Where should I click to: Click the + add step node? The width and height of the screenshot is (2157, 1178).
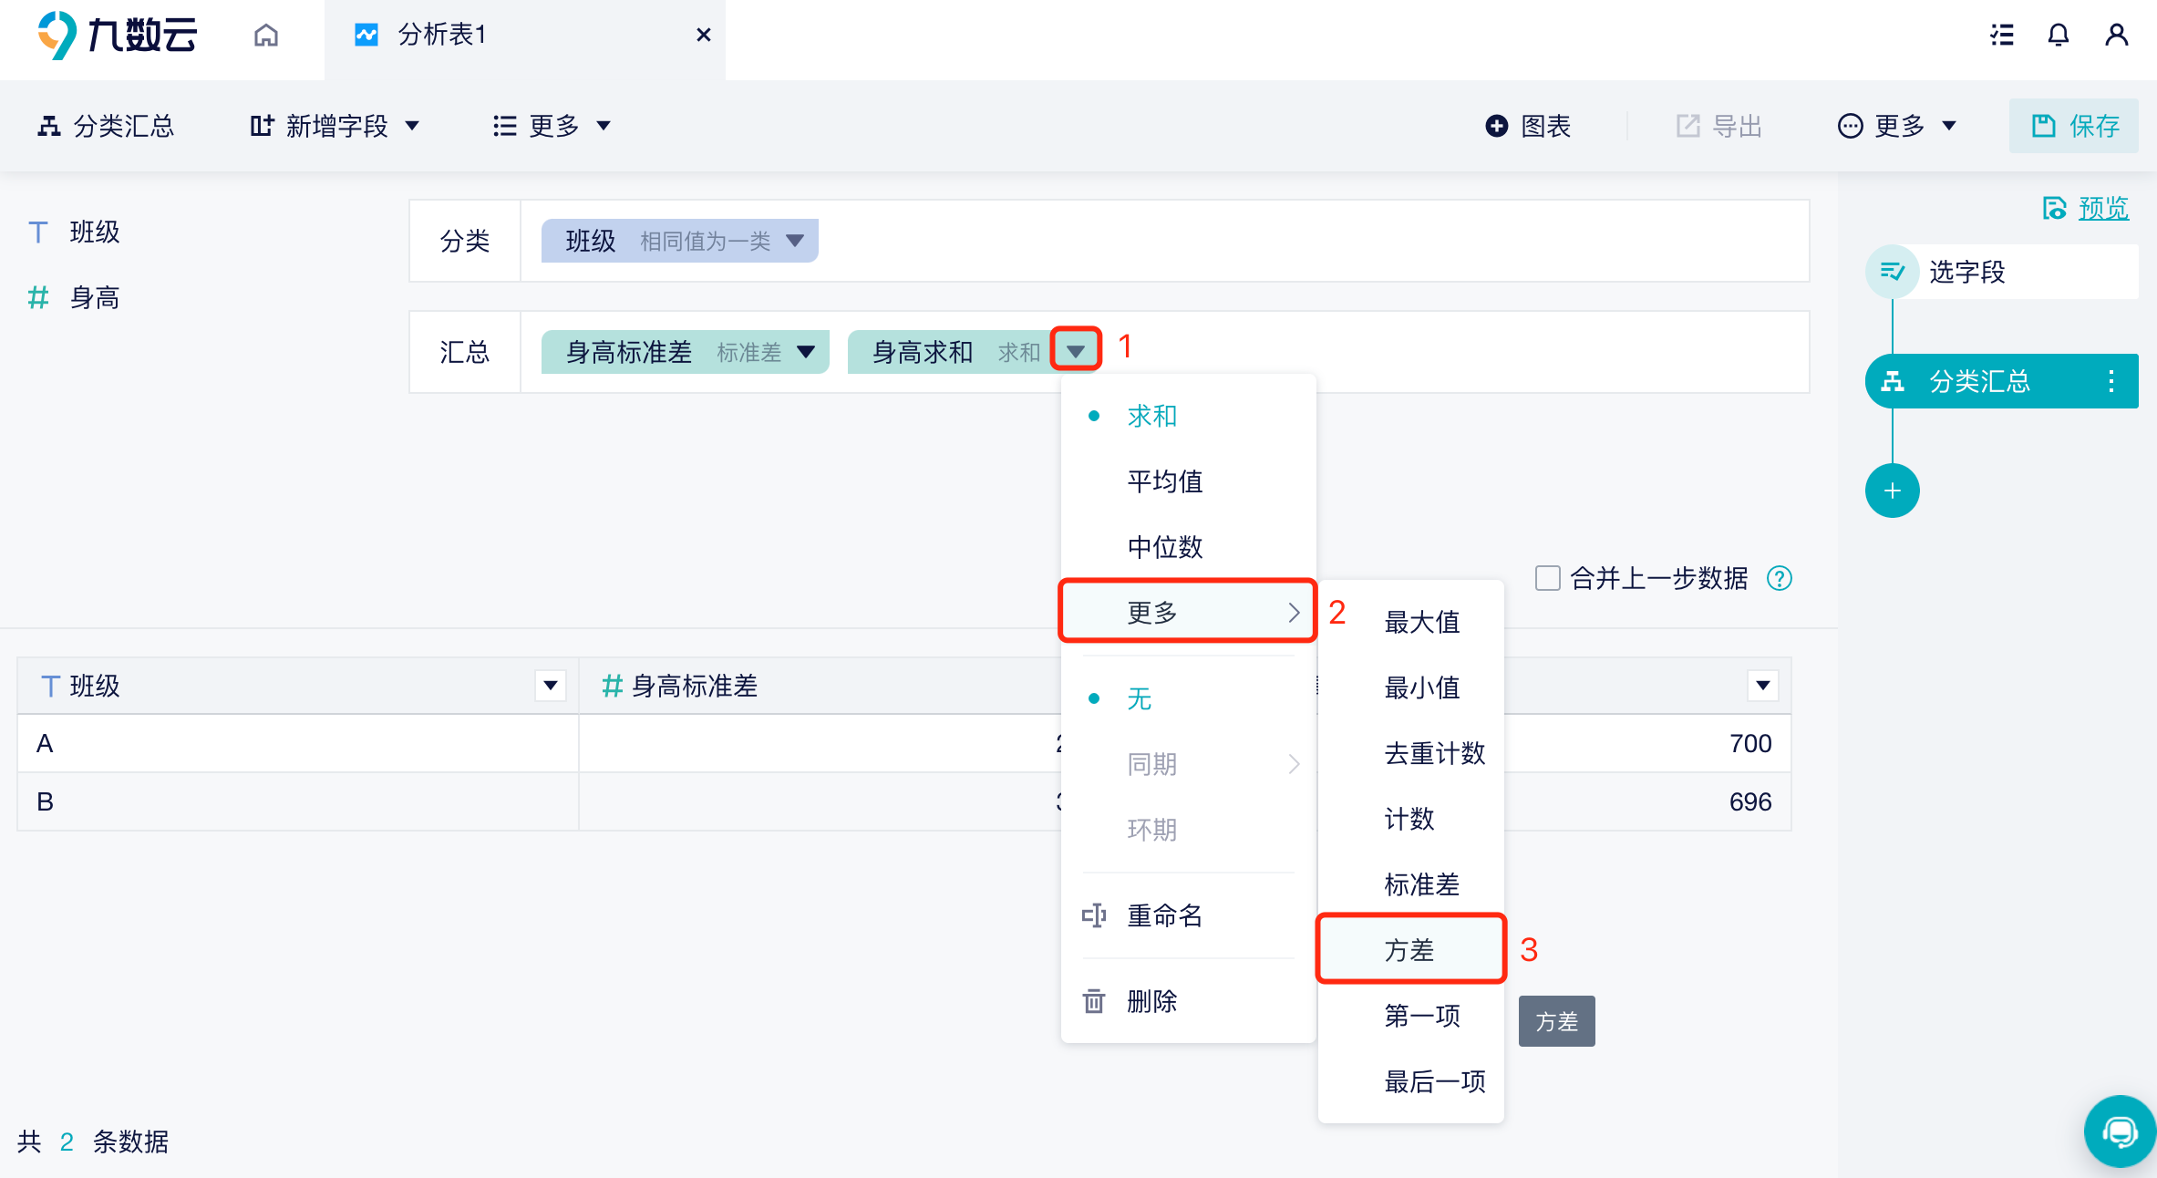[x=1896, y=491]
